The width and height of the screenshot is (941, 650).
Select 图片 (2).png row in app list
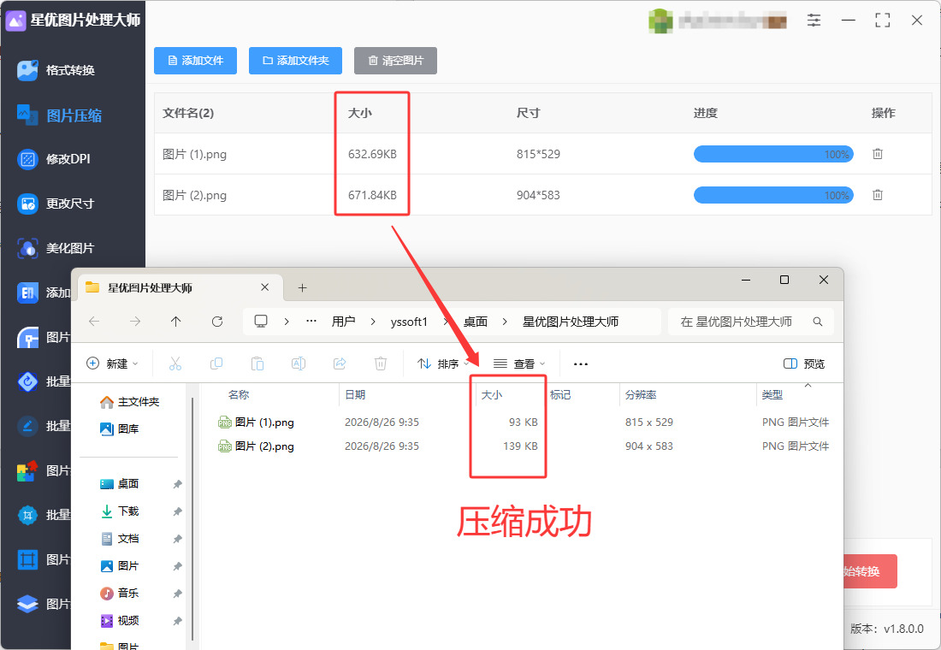(x=542, y=195)
